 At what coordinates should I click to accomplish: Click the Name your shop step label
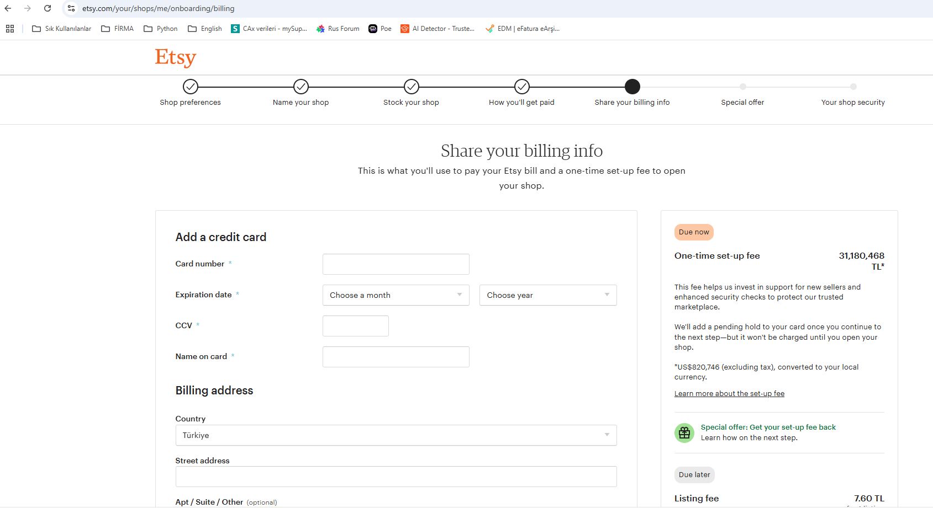click(301, 102)
